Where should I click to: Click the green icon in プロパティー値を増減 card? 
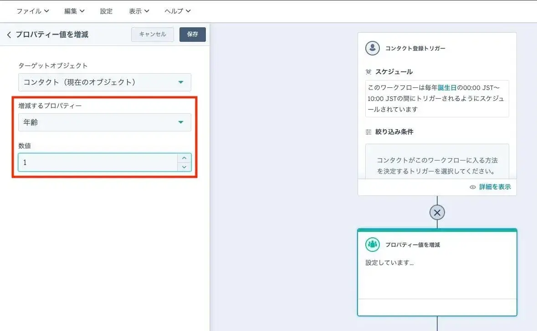click(372, 245)
